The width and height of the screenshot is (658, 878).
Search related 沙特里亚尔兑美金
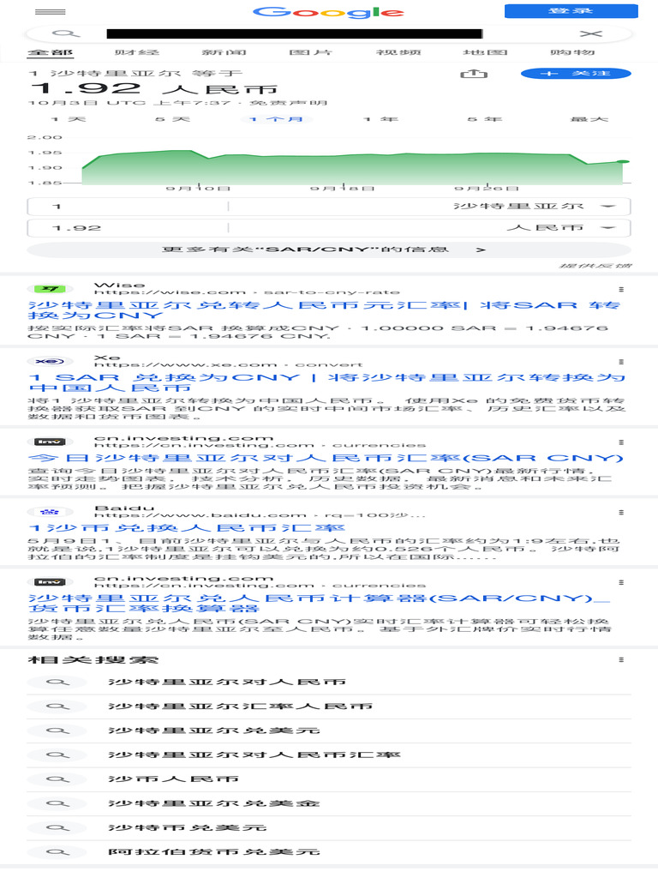click(x=329, y=803)
